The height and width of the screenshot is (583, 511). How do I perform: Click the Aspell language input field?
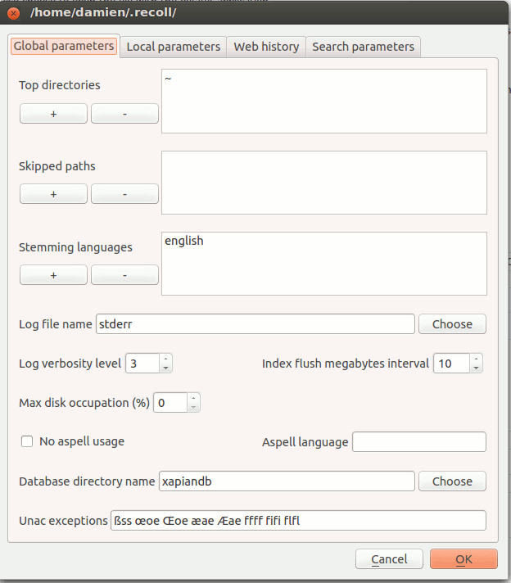click(x=419, y=441)
